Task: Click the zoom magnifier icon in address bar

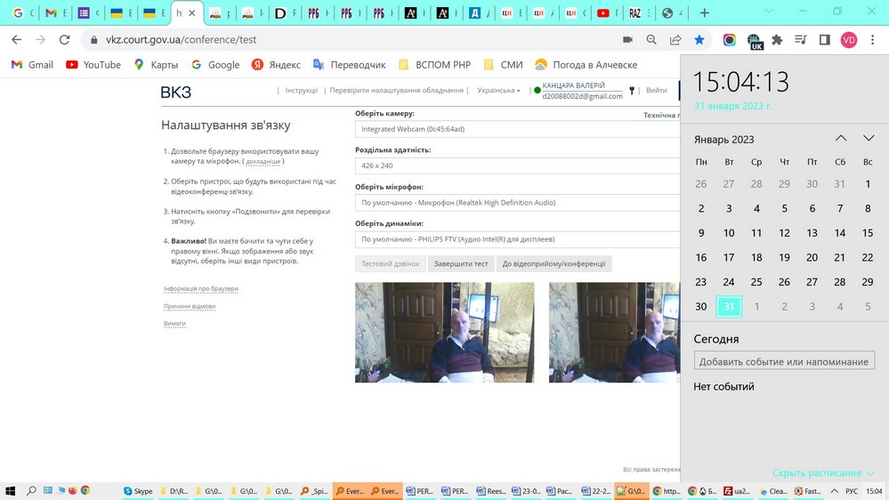Action: pyautogui.click(x=651, y=40)
